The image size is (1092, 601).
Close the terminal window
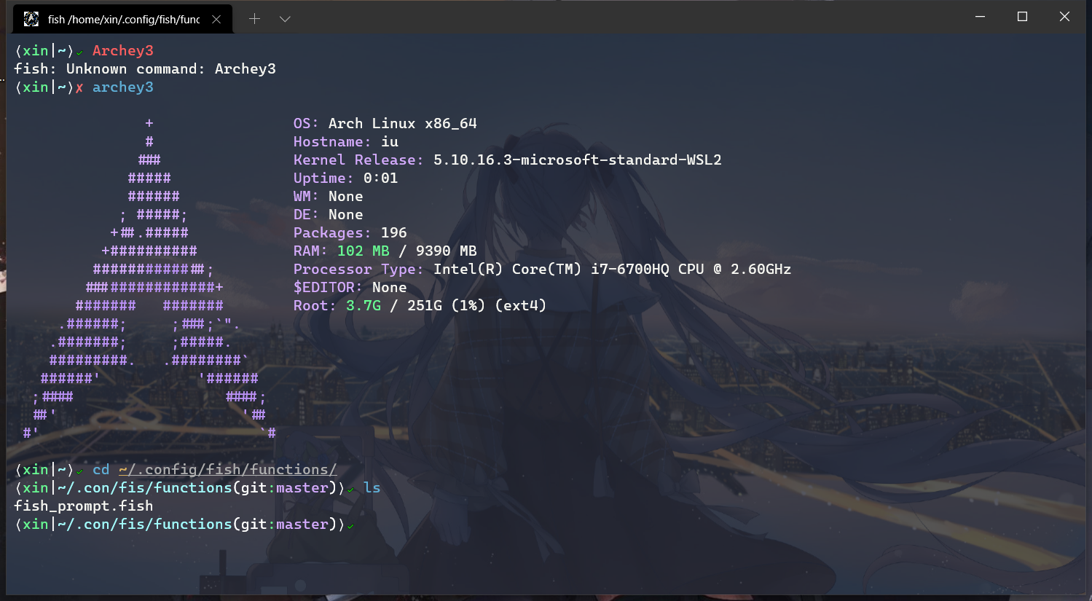(1064, 17)
